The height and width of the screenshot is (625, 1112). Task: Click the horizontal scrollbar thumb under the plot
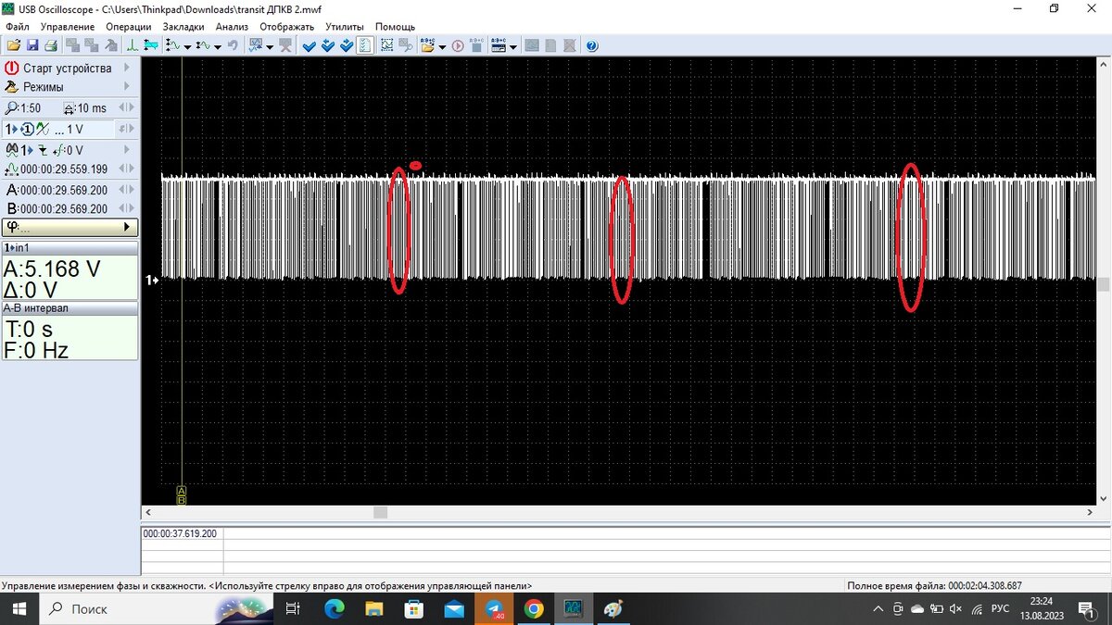(380, 512)
